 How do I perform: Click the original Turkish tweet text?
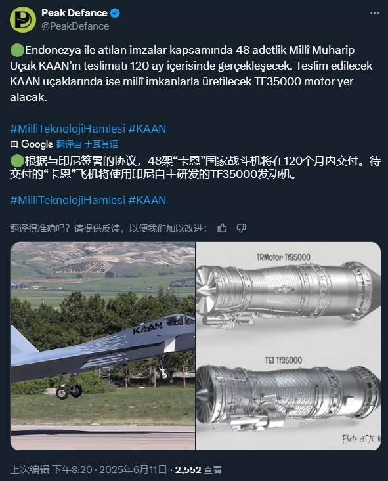coord(191,73)
